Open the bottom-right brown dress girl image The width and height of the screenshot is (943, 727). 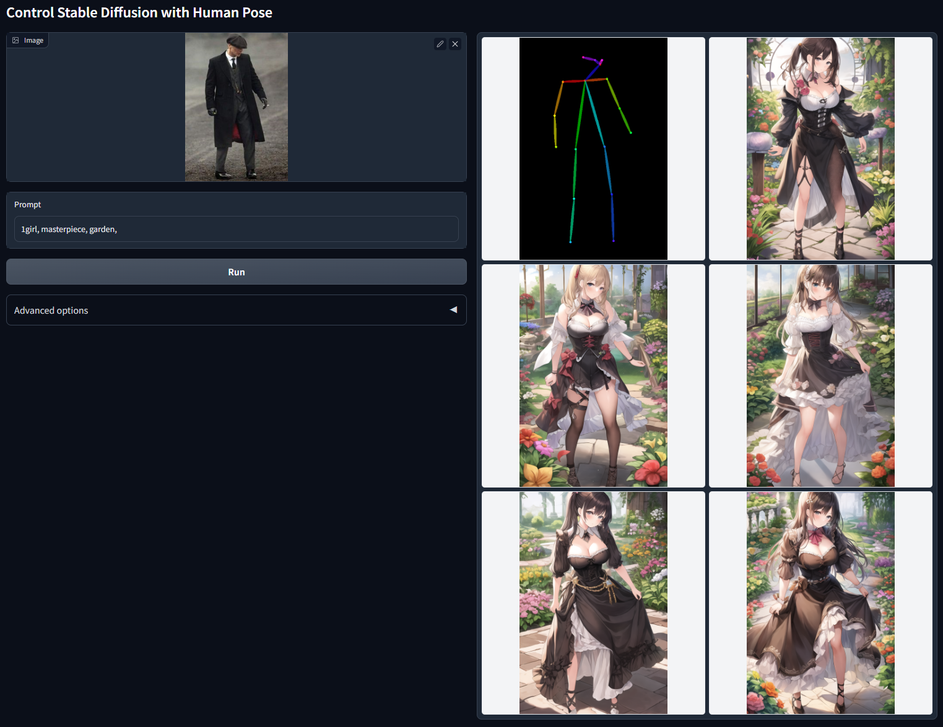click(820, 602)
